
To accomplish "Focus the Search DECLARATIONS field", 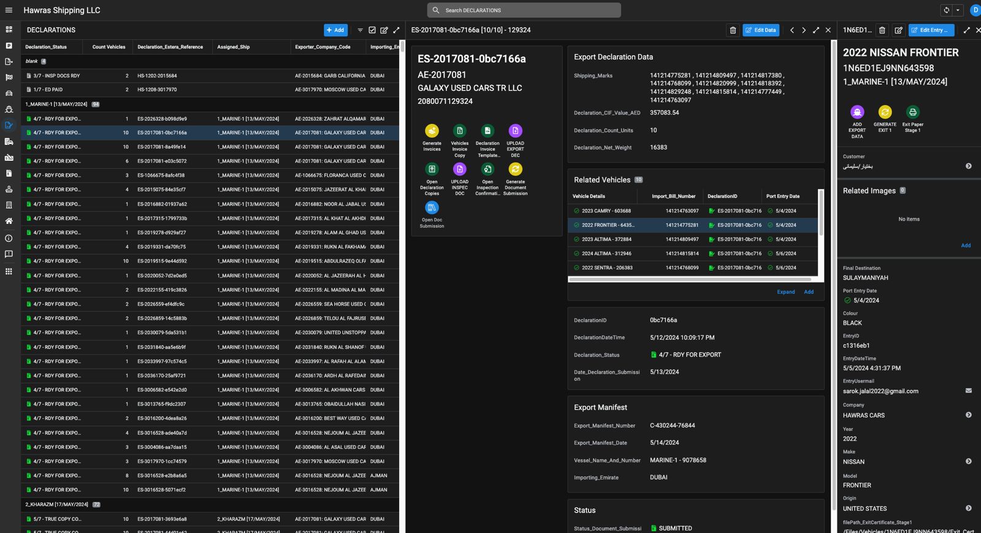I will pyautogui.click(x=524, y=10).
